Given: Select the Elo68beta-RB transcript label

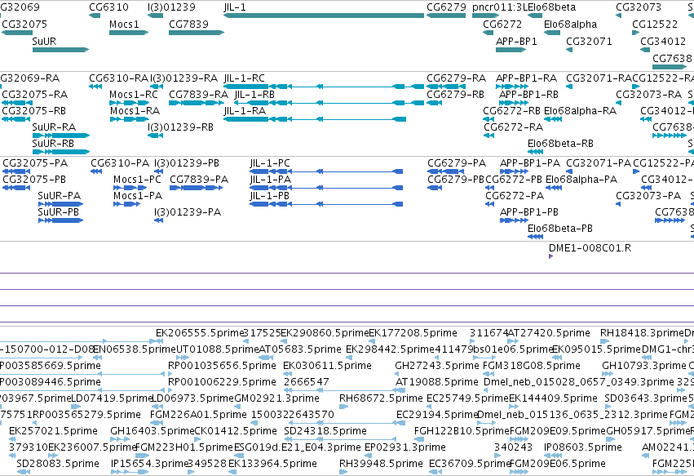Looking at the screenshot, I should [x=560, y=144].
